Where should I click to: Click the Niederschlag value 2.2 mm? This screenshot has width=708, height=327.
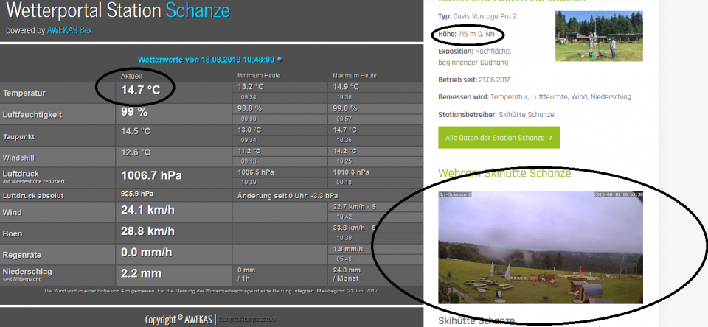(x=141, y=273)
